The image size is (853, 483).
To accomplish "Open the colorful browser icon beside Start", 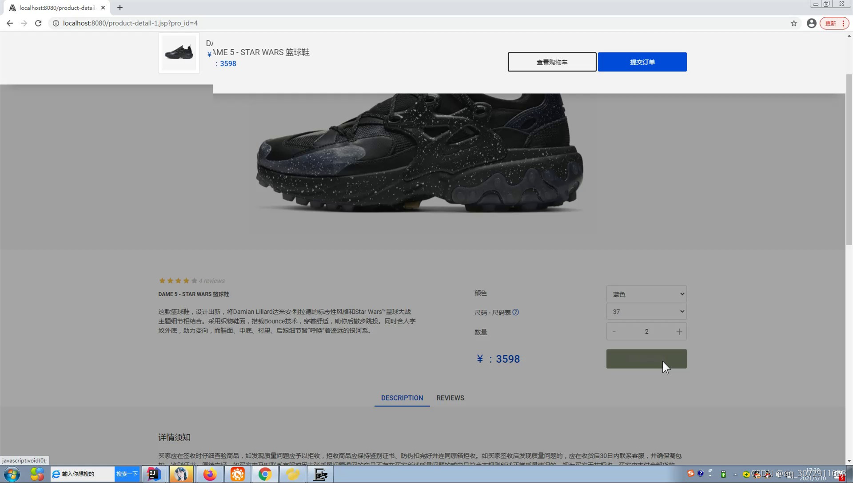I will click(37, 474).
